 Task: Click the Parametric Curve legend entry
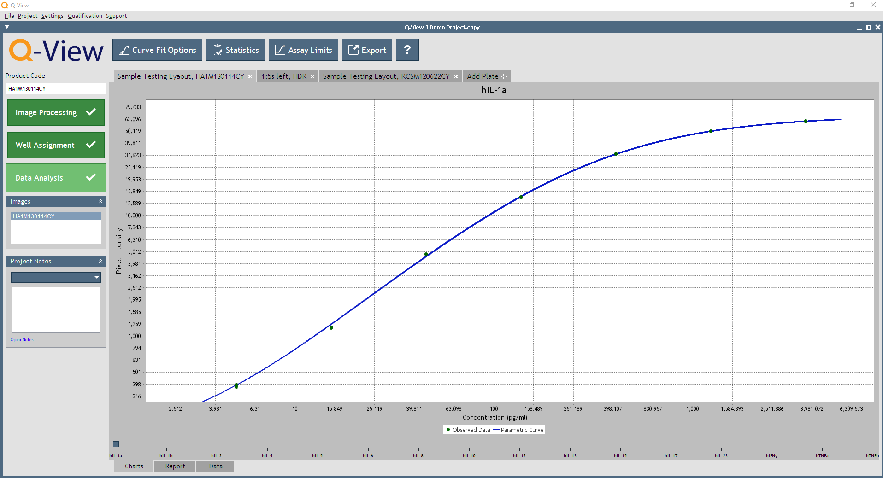click(x=518, y=430)
